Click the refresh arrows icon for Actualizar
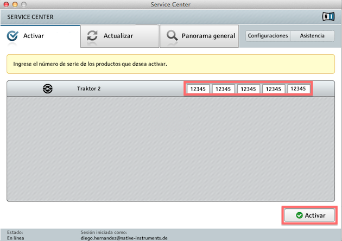 click(92, 36)
